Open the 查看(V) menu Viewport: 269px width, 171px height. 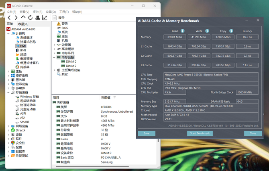click(24, 12)
